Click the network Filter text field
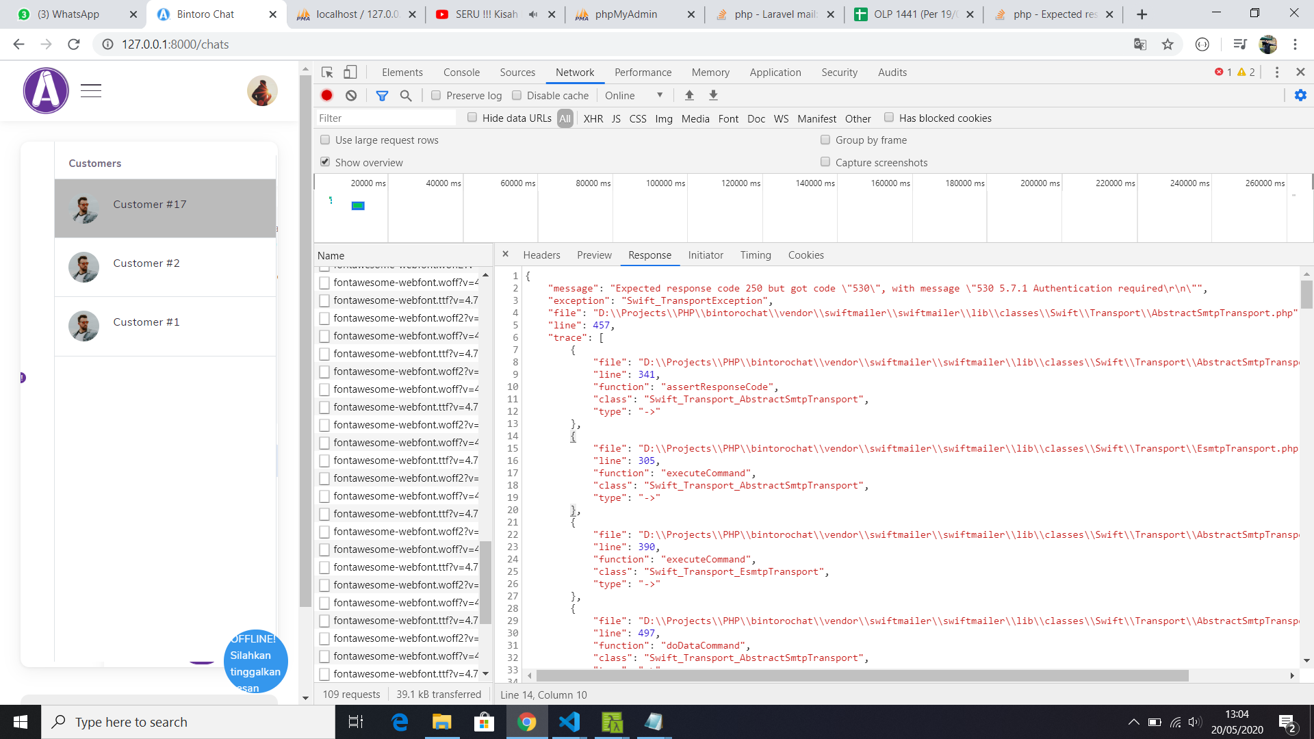The height and width of the screenshot is (739, 1314). [x=385, y=118]
